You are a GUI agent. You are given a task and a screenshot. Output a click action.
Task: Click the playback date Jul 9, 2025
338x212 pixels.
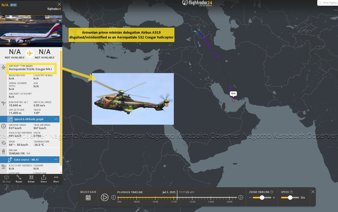coord(169,192)
